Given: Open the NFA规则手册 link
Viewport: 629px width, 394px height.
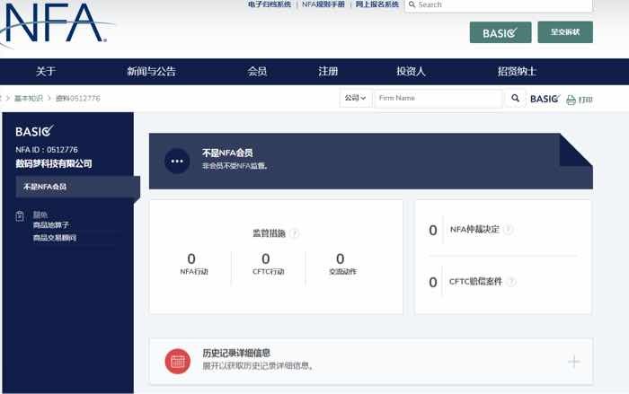Looking at the screenshot, I should pyautogui.click(x=323, y=4).
